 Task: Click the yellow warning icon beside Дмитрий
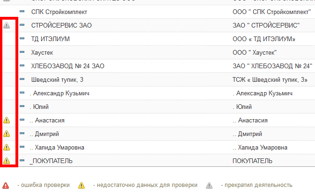7,134
